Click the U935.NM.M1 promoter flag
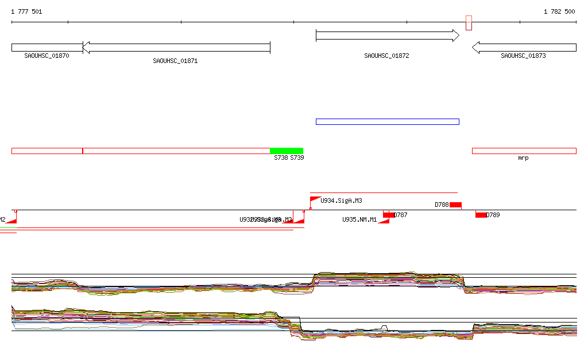This screenshot has width=588, height=350. [x=384, y=220]
